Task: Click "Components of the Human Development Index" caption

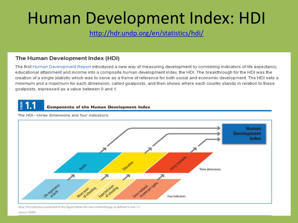Action: coord(98,107)
